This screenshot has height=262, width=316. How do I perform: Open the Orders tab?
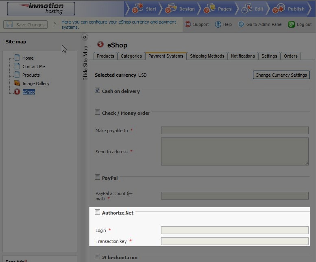coord(290,56)
